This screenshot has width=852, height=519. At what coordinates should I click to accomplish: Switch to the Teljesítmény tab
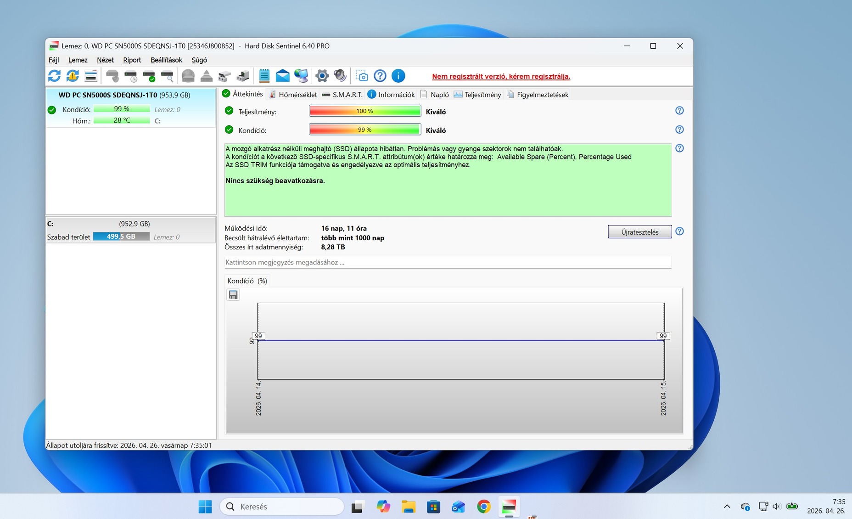[x=477, y=95]
